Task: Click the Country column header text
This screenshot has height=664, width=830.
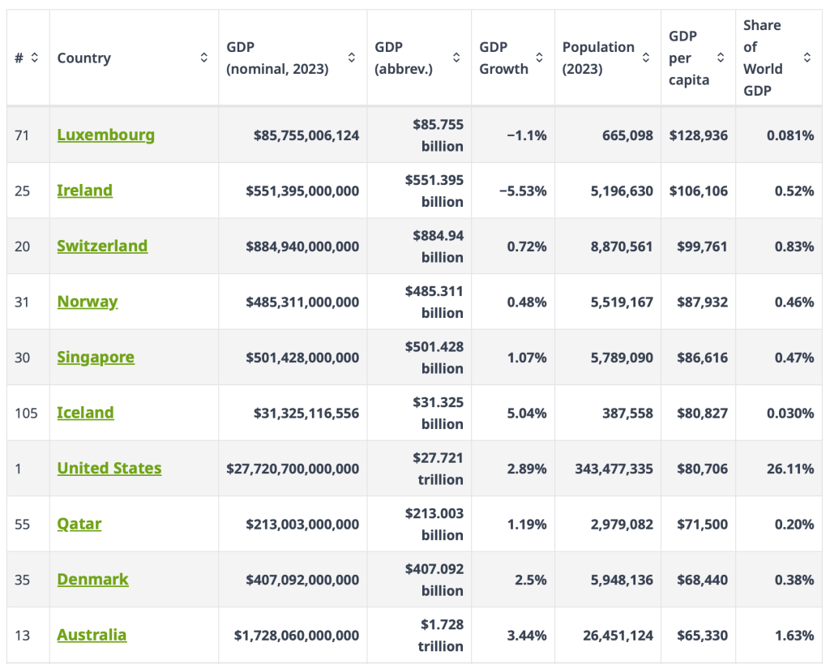Action: (x=84, y=58)
